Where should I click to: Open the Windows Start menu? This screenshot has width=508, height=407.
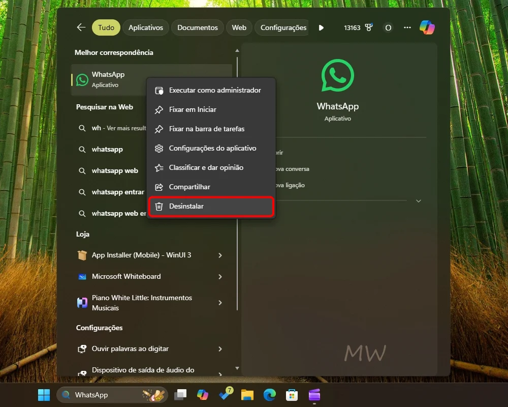[x=44, y=395]
